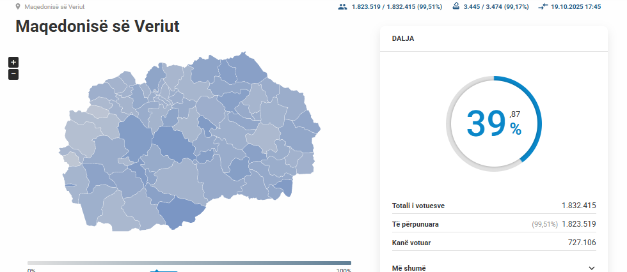Click the Totali i votuesve row
Image resolution: width=627 pixels, height=272 pixels.
tap(493, 206)
